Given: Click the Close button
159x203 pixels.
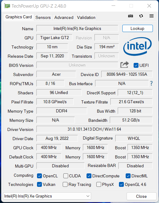Looking at the screenshot, I should coord(141,196).
